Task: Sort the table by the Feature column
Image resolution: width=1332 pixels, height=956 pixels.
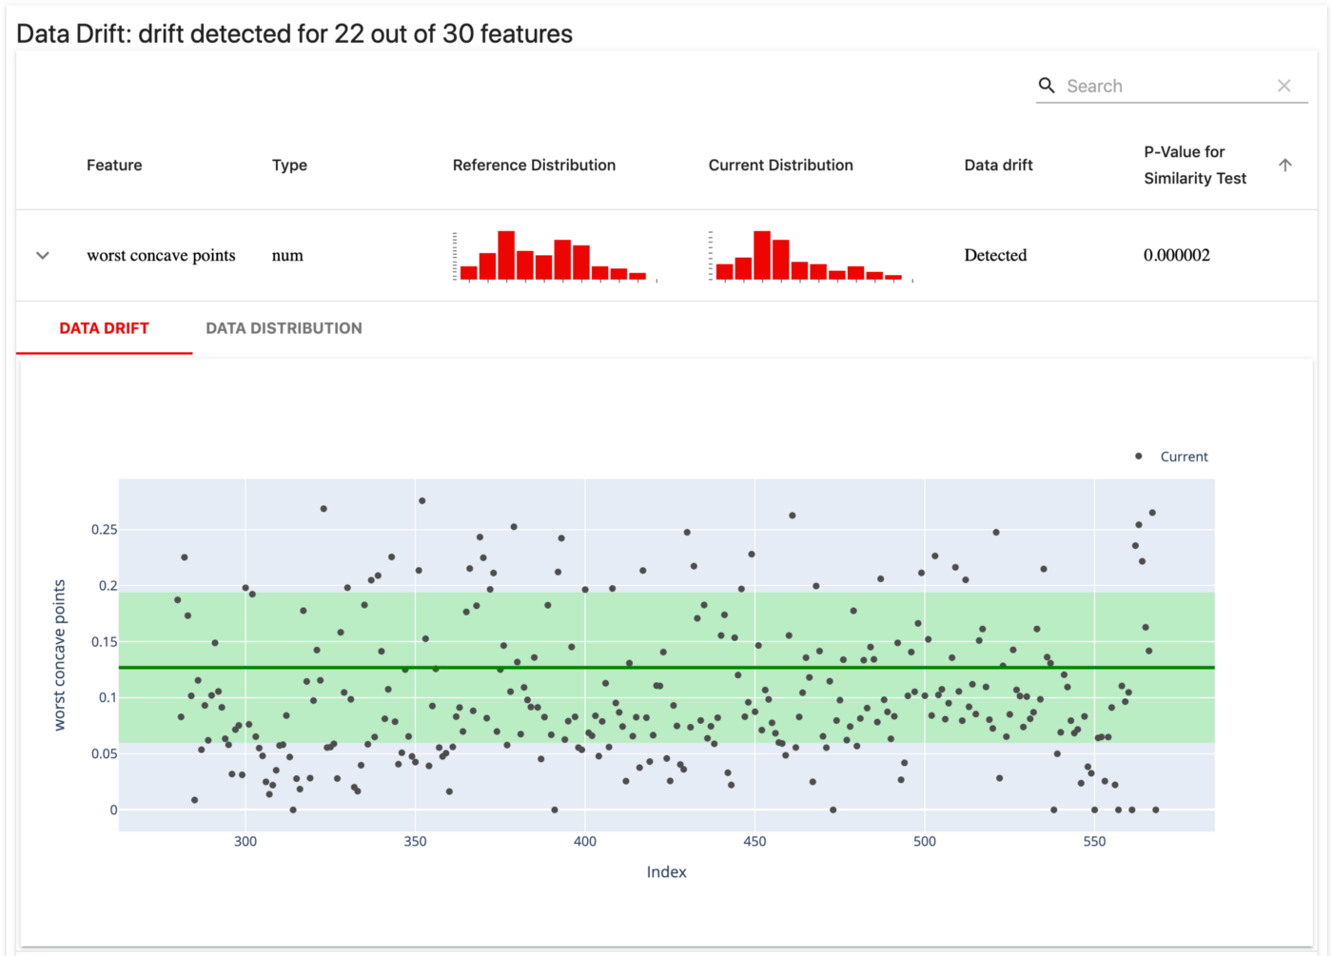Action: click(114, 165)
